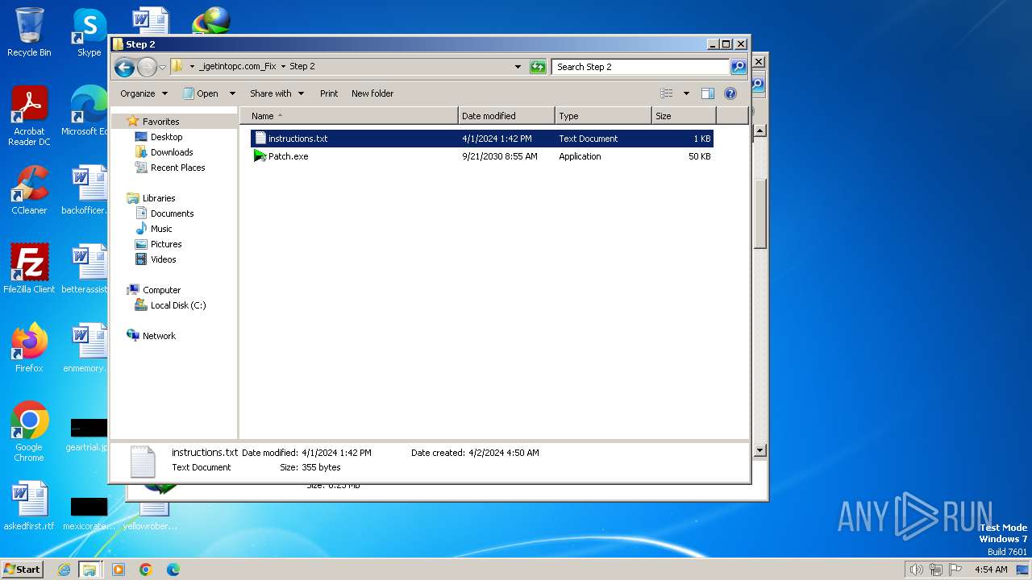Sort files by Date modified column
1032x580 pixels.
point(506,116)
